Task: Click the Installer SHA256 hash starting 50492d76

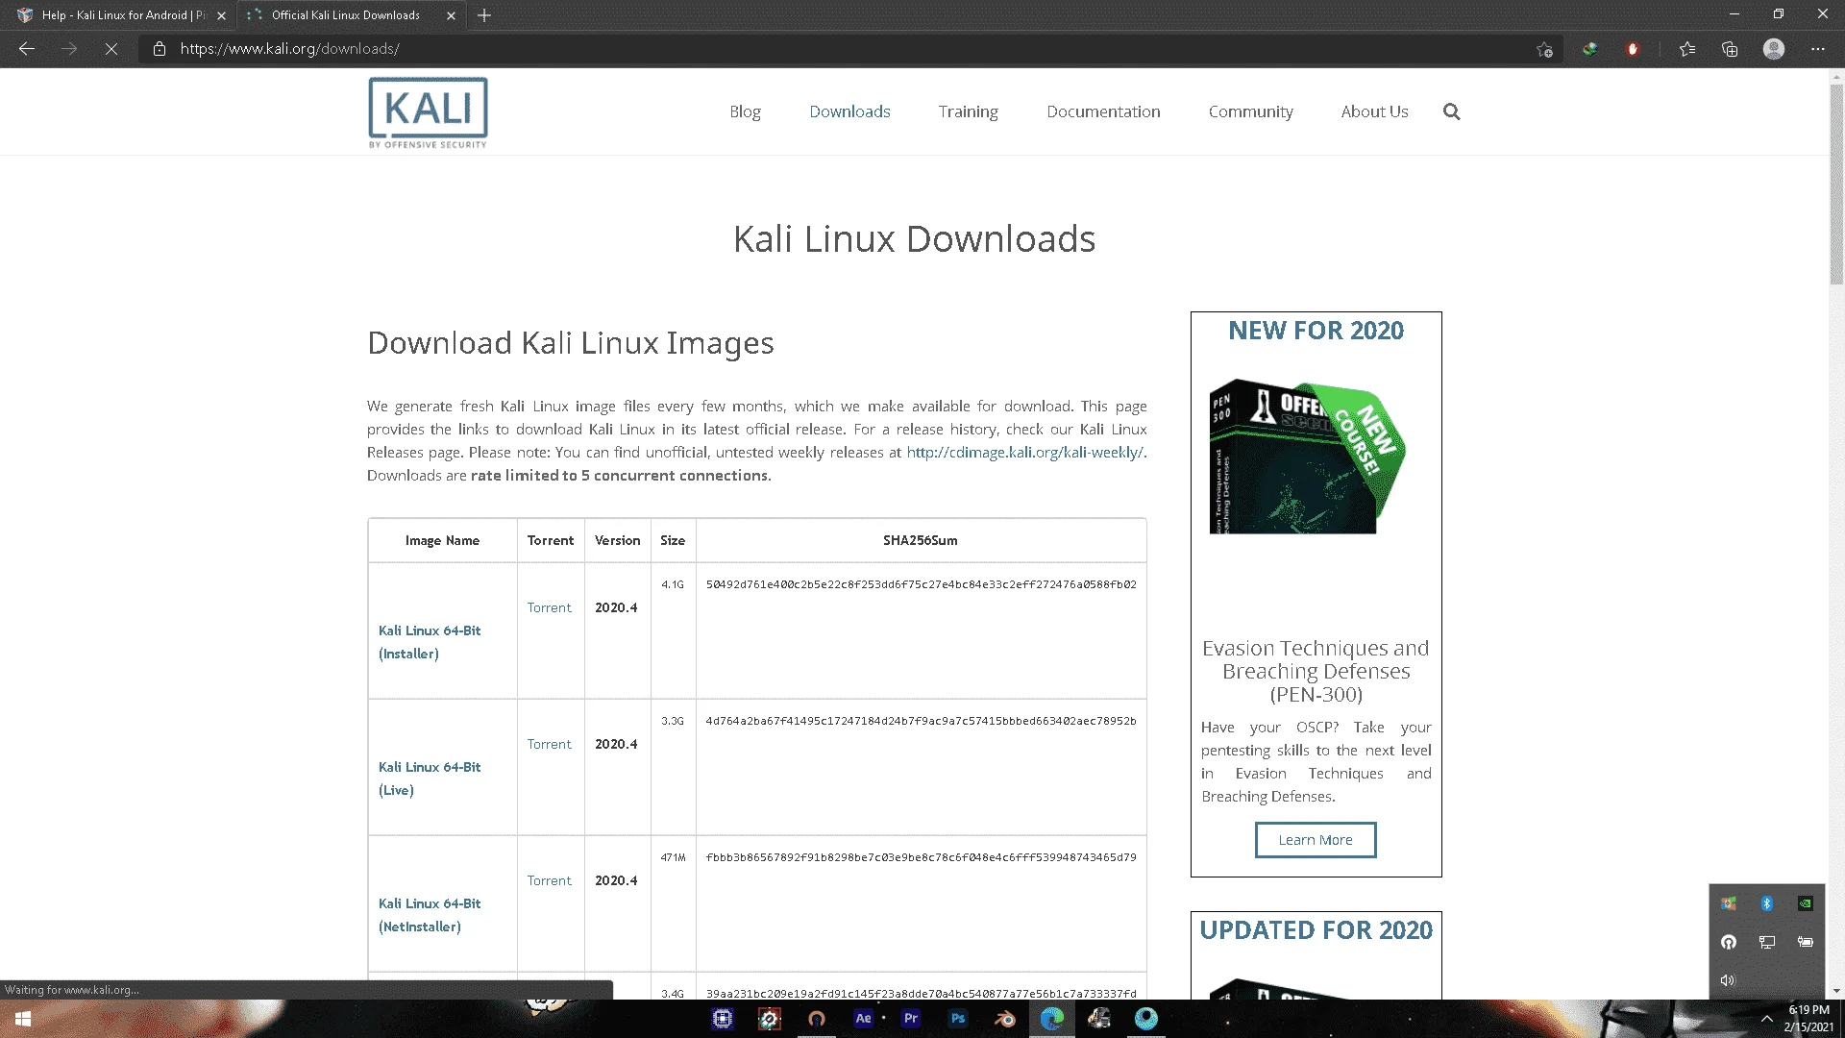Action: point(921,584)
